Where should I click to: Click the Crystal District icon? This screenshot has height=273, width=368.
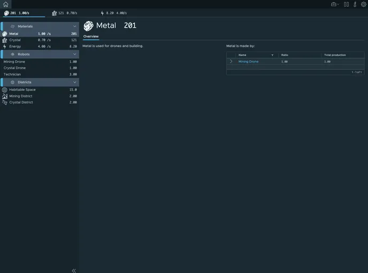tap(4, 102)
